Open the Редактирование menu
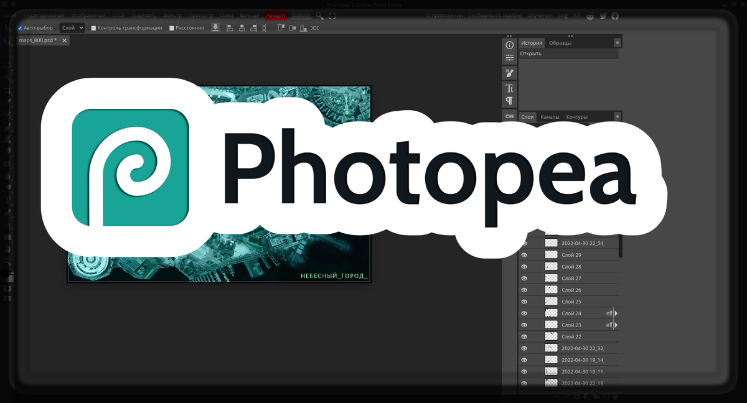This screenshot has width=747, height=403. pos(44,15)
